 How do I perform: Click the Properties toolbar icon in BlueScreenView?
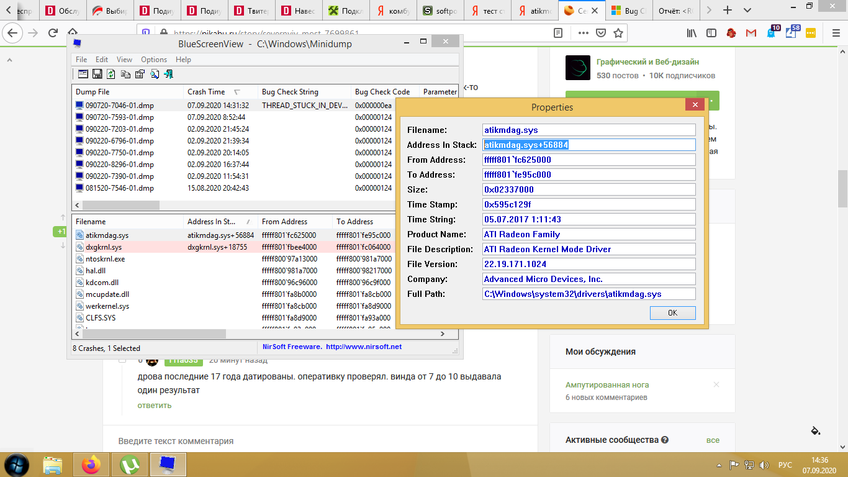[140, 74]
